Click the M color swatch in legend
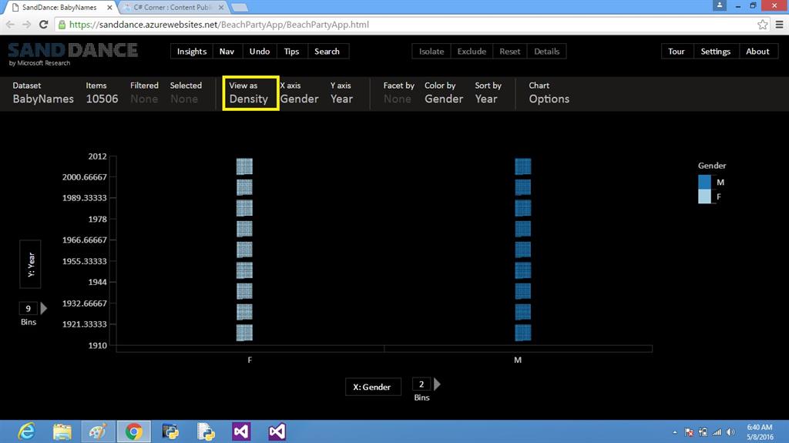This screenshot has height=443, width=789. 704,182
